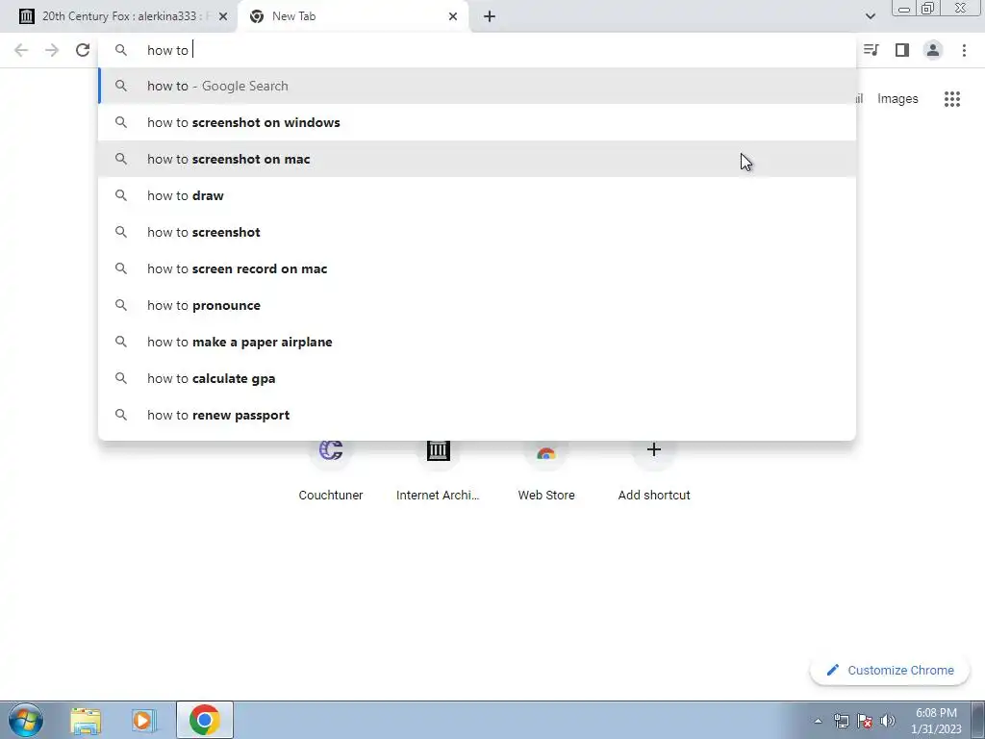Expand the tab search dropdown arrow
The height and width of the screenshot is (739, 985).
[870, 16]
